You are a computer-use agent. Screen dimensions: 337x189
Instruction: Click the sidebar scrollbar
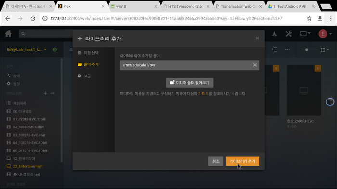62,110
